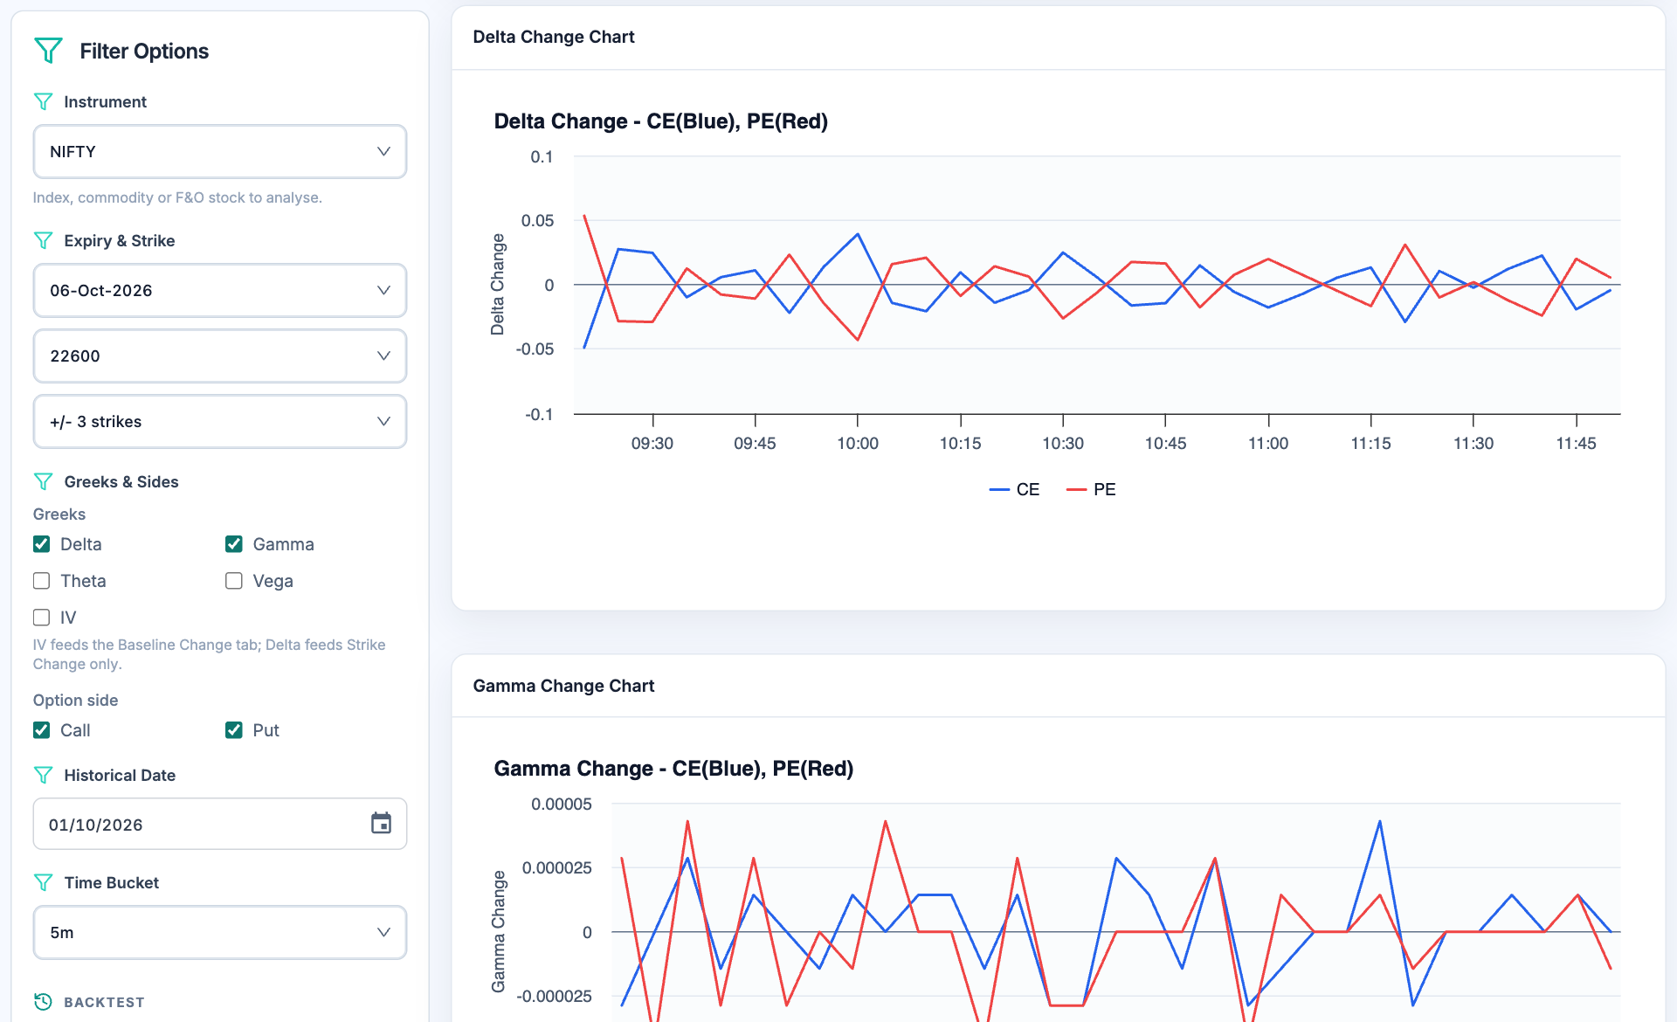Enable the Theta checkbox
The image size is (1677, 1022).
pos(41,581)
